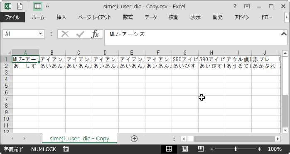
Task: Click cell J2 containing あかぷれ
Action: click(265, 66)
